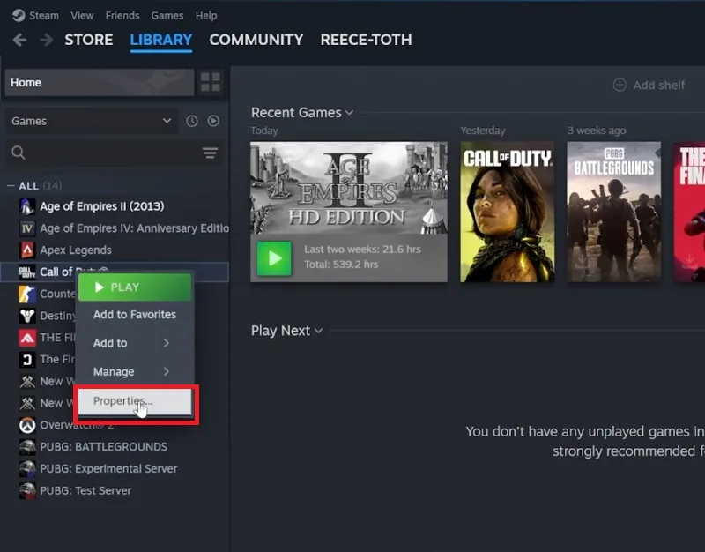Open the Games menu
Viewport: 705px width, 552px height.
[167, 16]
